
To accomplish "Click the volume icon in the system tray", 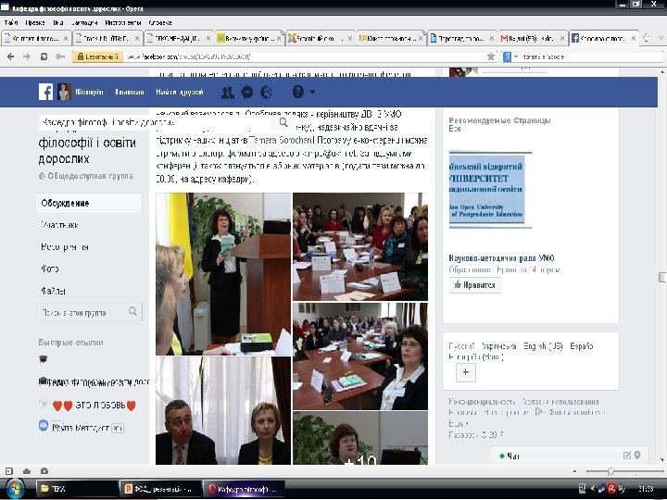I will 622,489.
